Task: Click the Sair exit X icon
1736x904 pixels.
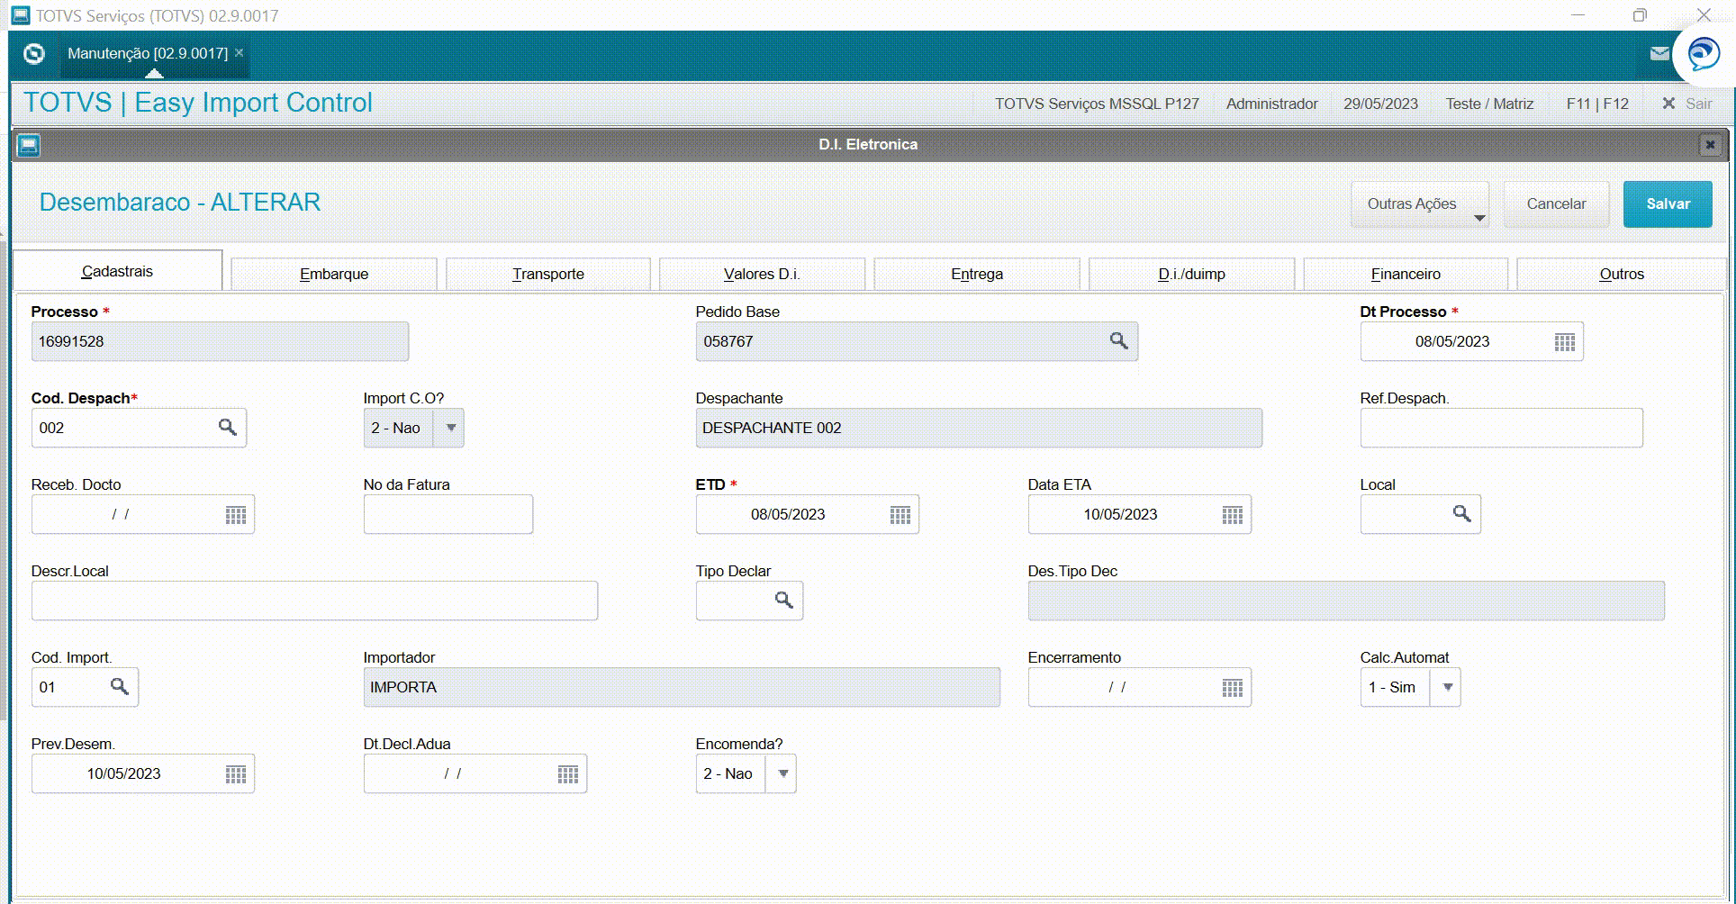Action: pyautogui.click(x=1668, y=104)
